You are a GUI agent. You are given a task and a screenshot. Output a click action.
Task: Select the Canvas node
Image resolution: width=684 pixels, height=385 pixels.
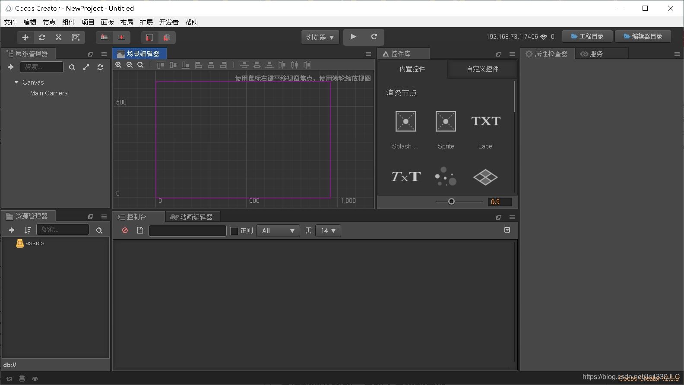33,82
